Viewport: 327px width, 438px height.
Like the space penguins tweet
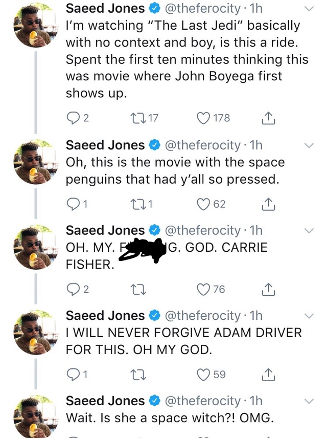click(204, 204)
